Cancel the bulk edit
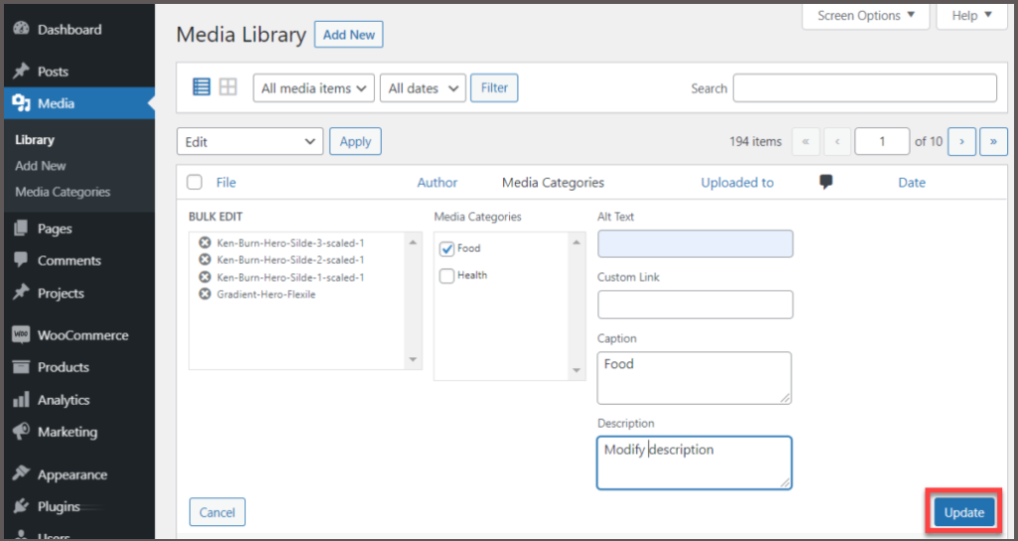 (x=217, y=512)
